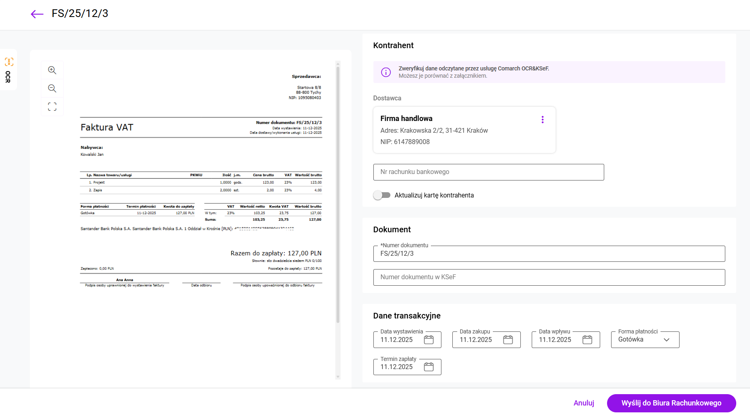The height and width of the screenshot is (416, 750).
Task: Expand invoice preview to fullscreen
Action: [52, 106]
